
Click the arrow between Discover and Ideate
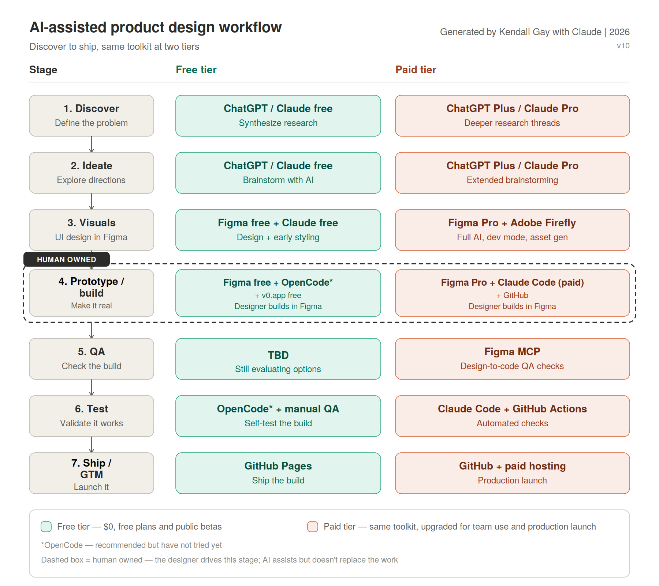click(92, 144)
